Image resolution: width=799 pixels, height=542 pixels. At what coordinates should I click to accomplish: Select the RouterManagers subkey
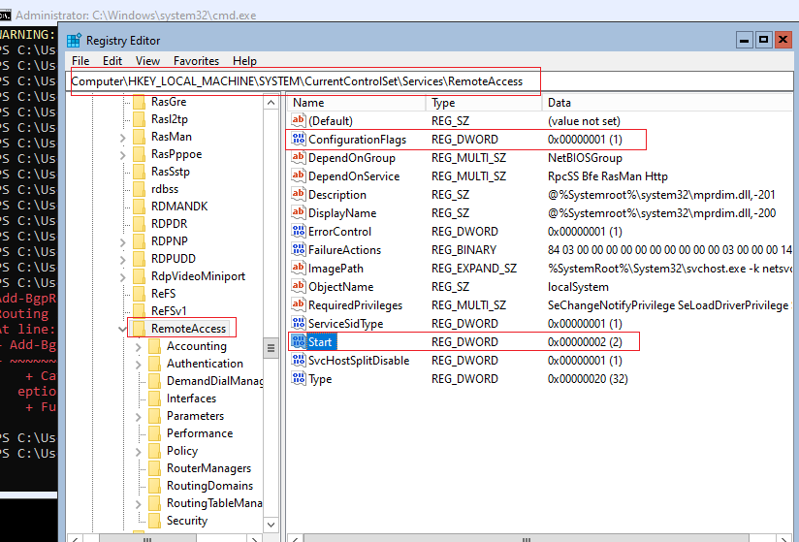(208, 468)
